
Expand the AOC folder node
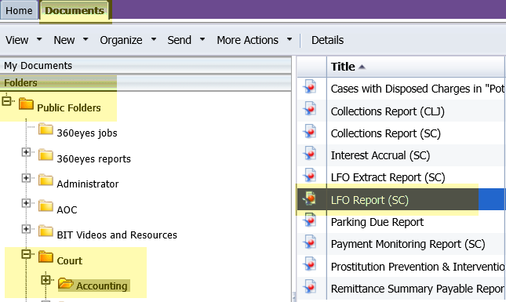click(26, 203)
